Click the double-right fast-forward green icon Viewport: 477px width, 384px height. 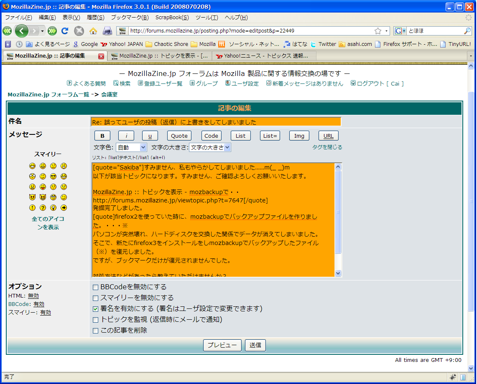click(52, 31)
